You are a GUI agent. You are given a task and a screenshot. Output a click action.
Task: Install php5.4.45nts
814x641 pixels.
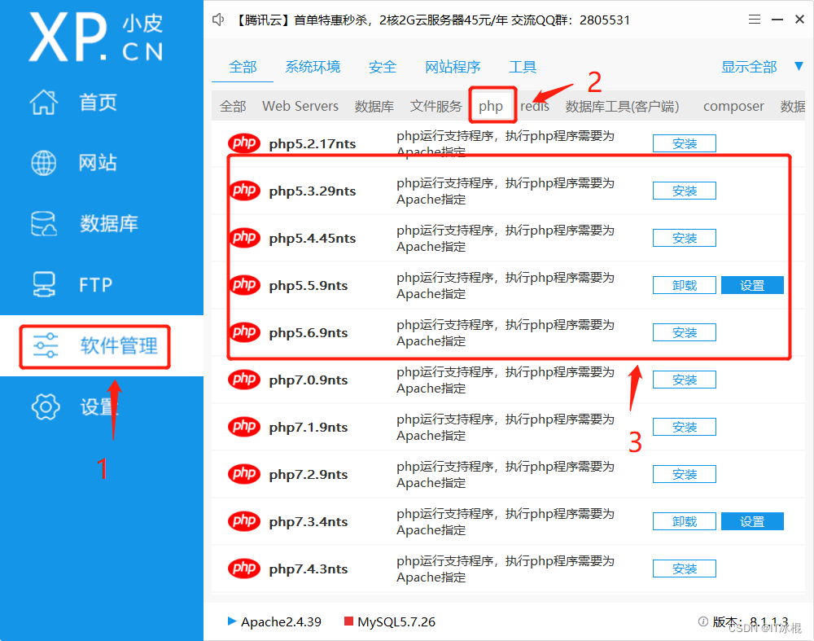point(685,238)
